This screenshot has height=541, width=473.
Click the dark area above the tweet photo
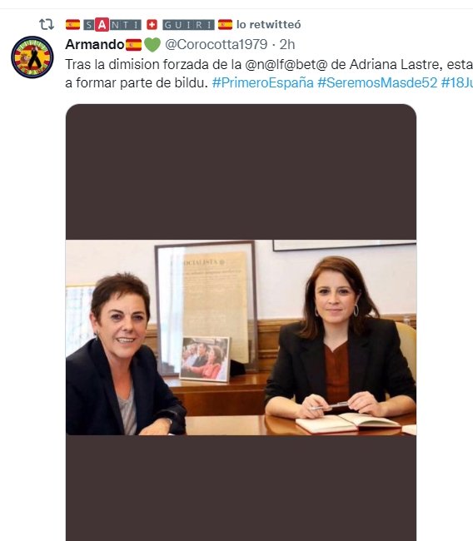point(241,171)
